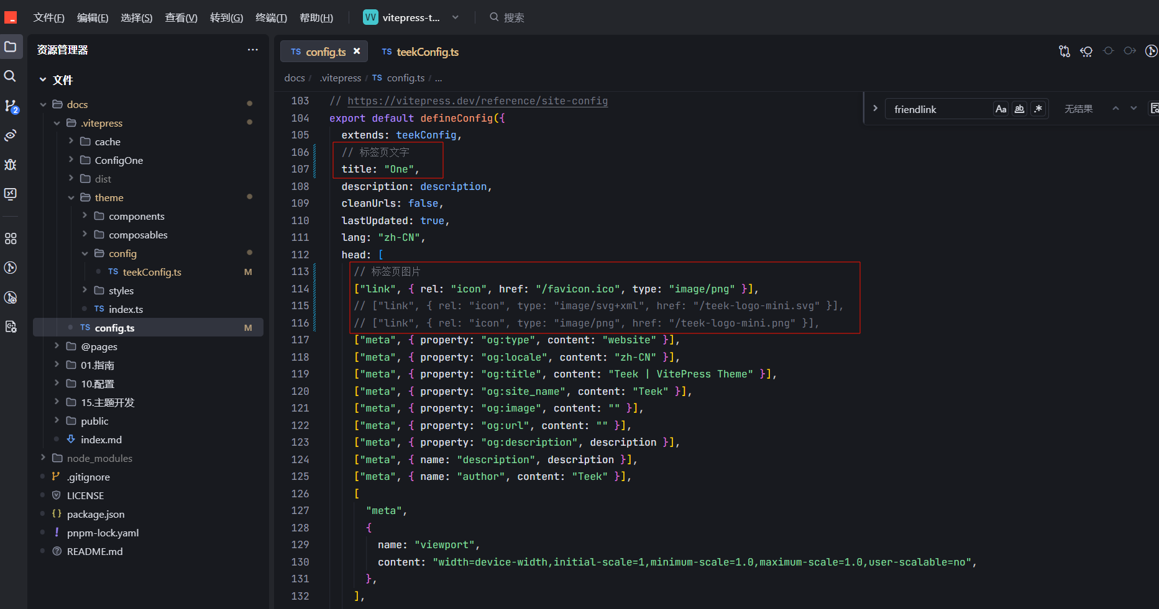Image resolution: width=1159 pixels, height=609 pixels.
Task: Expand the ConfigOne folder
Action: [x=71, y=160]
